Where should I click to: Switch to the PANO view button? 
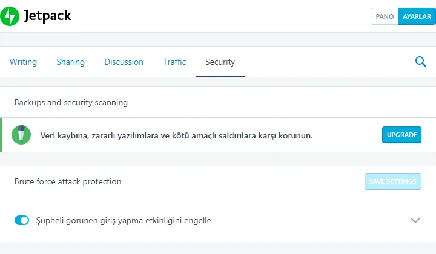(385, 16)
